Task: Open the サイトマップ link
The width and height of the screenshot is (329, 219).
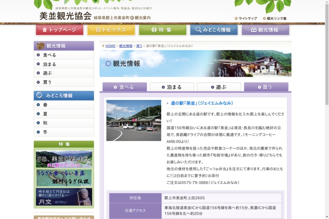Action: tap(248, 18)
